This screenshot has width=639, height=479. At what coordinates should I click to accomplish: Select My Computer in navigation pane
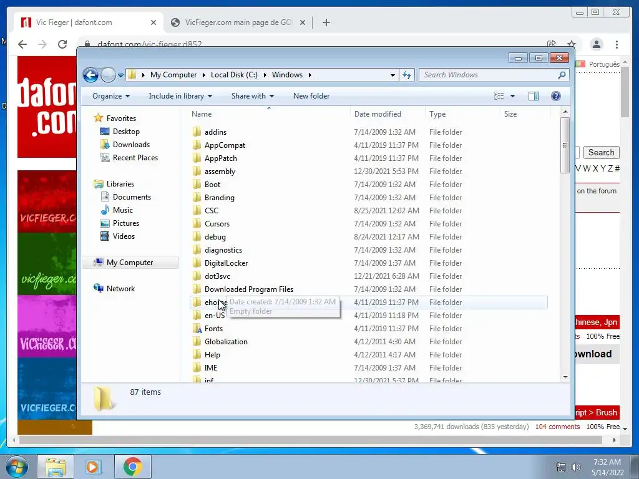point(130,263)
